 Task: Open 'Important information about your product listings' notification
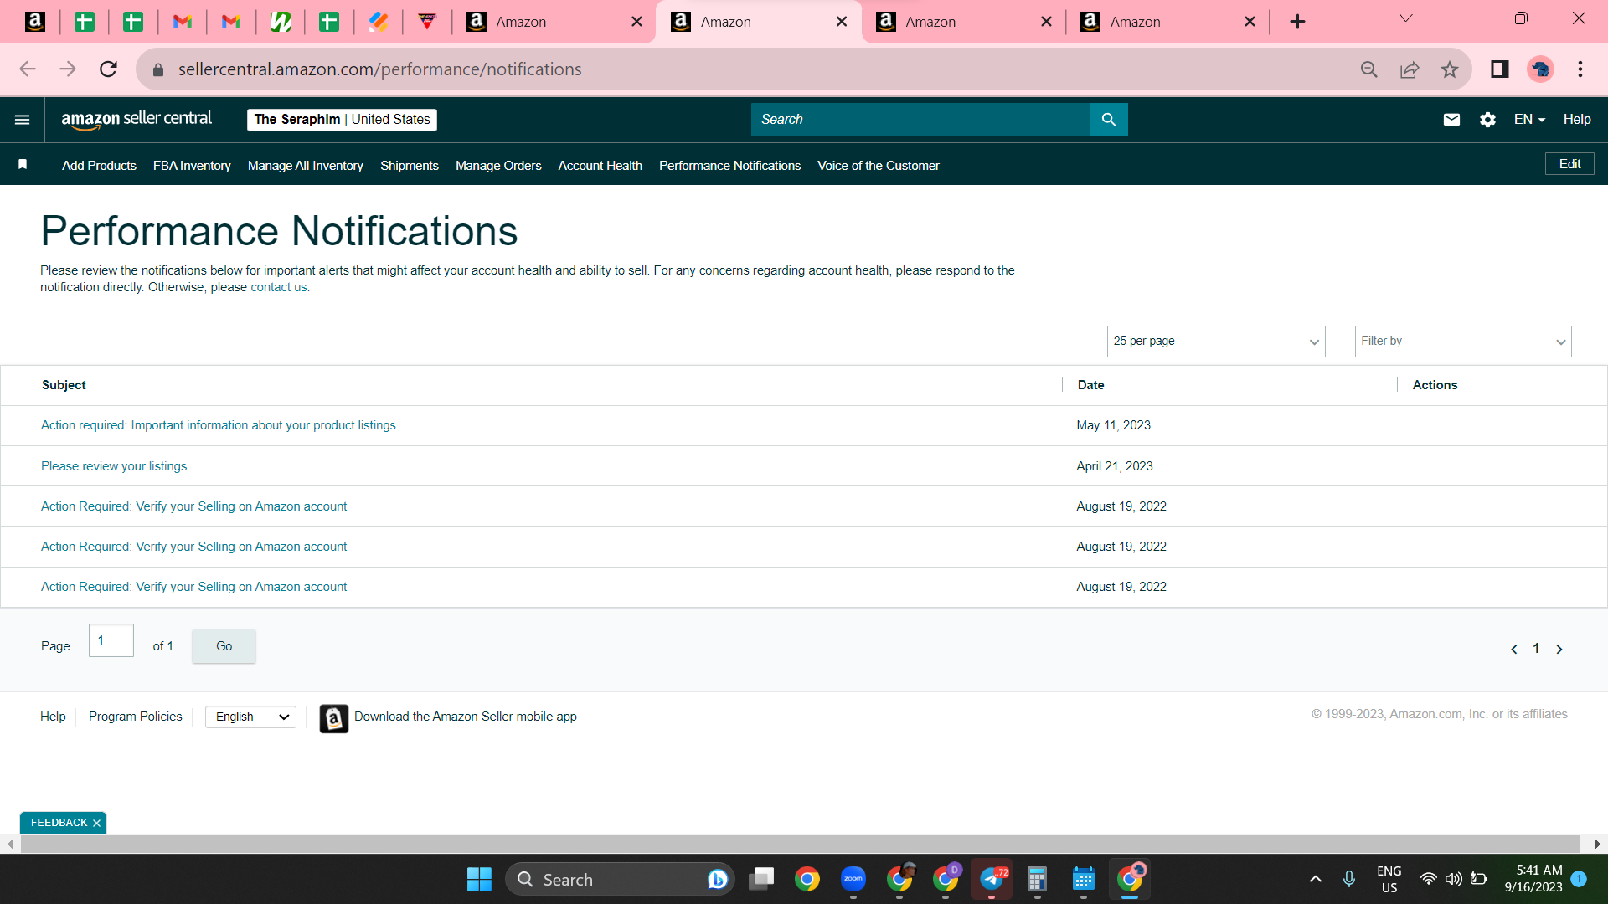219,425
